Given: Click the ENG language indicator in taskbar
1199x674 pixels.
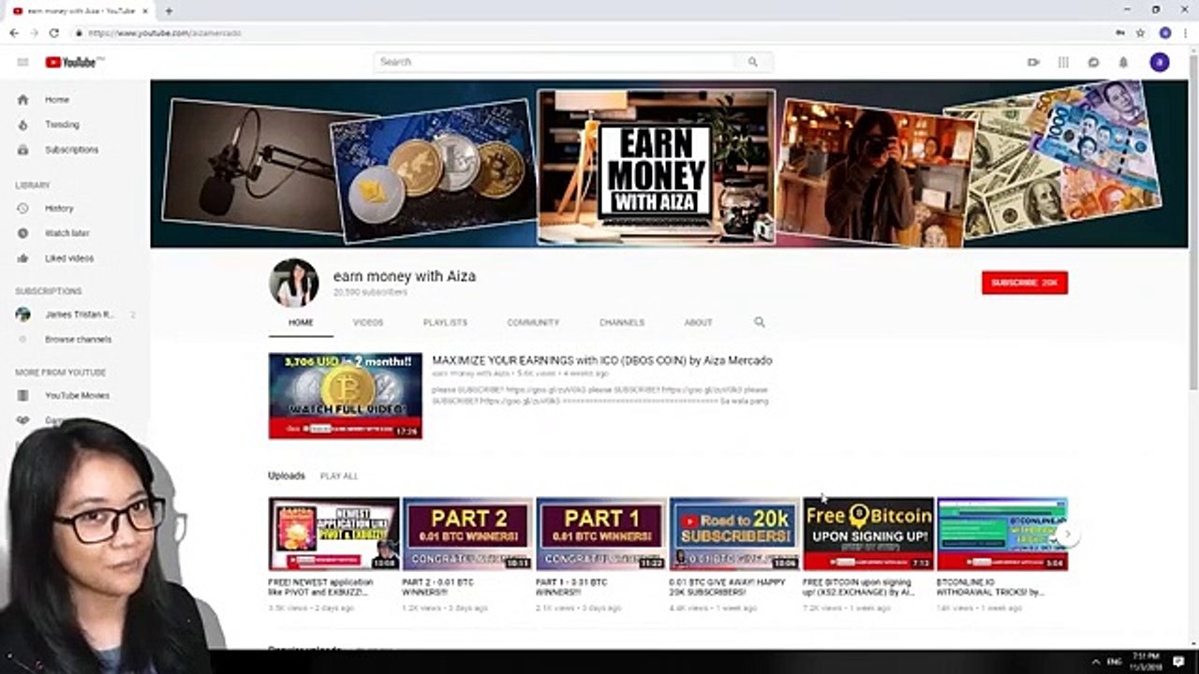Looking at the screenshot, I should tap(1115, 662).
